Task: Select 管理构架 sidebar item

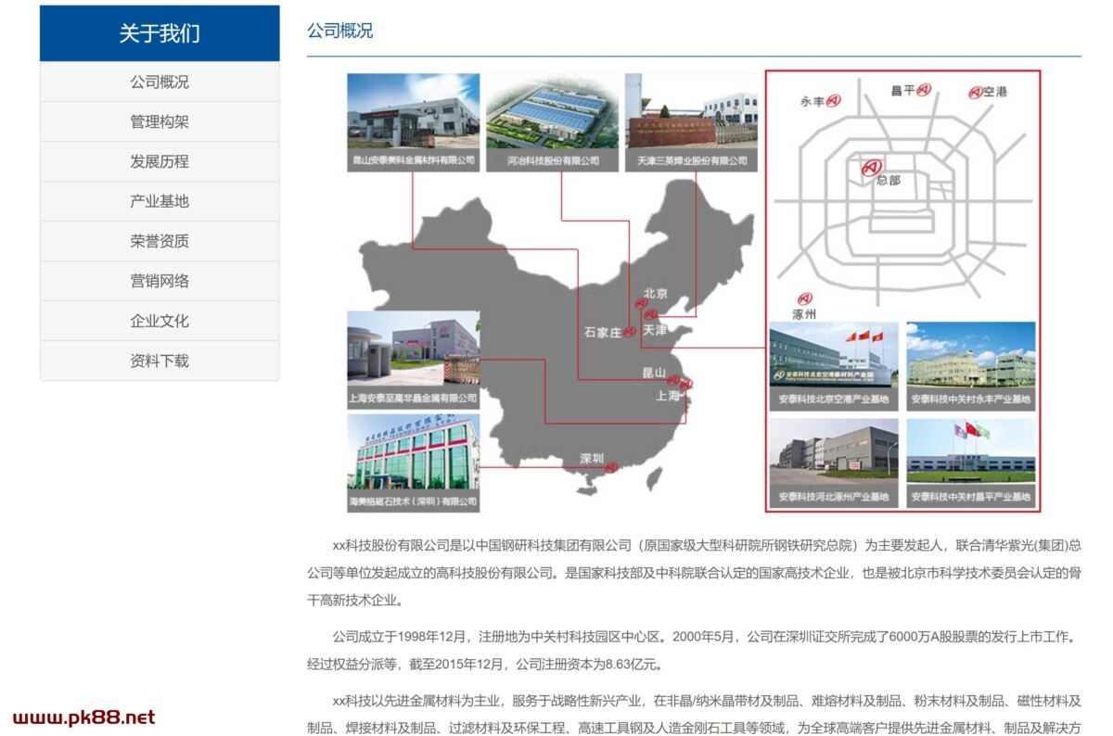Action: pos(160,121)
